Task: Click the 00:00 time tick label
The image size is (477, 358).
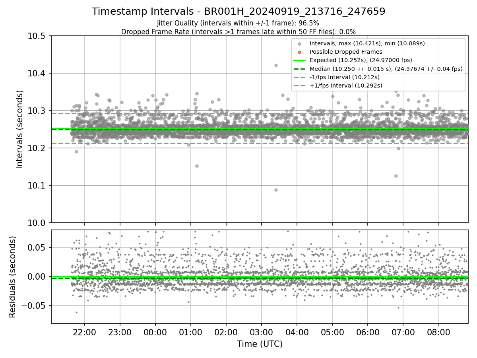Action: (x=155, y=332)
